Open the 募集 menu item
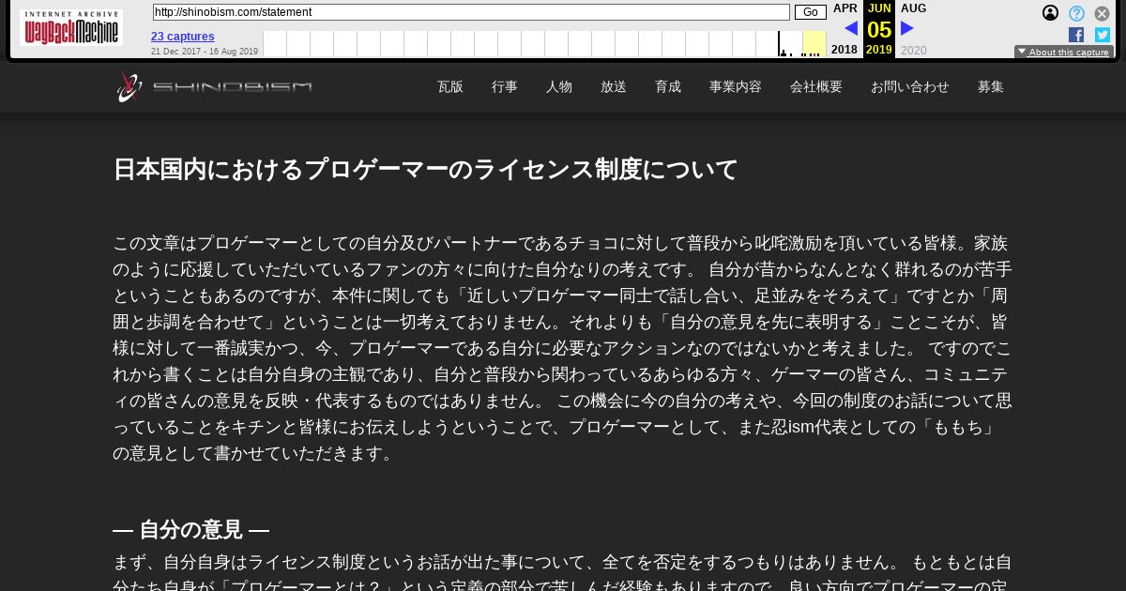 [x=991, y=86]
